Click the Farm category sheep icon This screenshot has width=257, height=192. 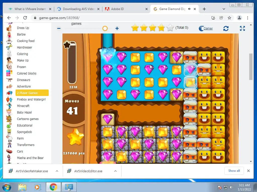click(9, 138)
